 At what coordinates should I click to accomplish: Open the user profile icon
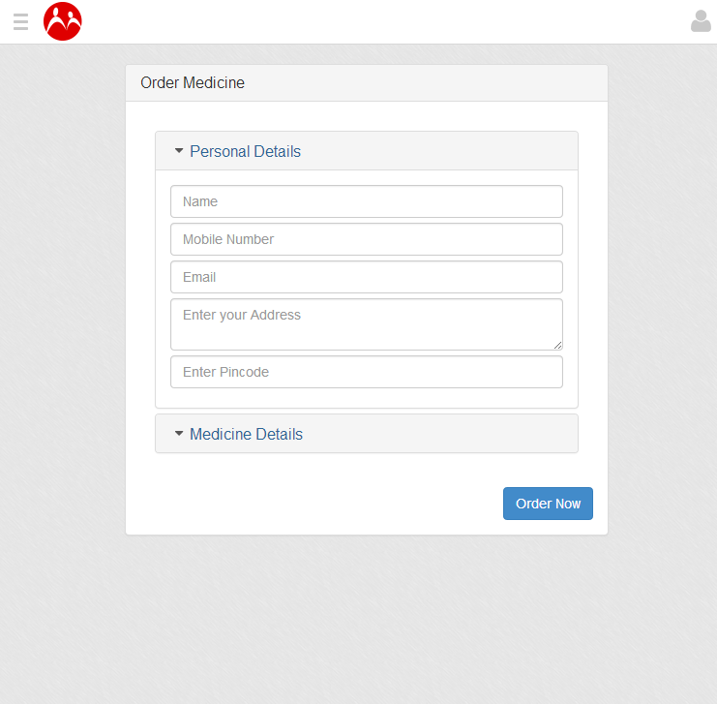tap(701, 21)
